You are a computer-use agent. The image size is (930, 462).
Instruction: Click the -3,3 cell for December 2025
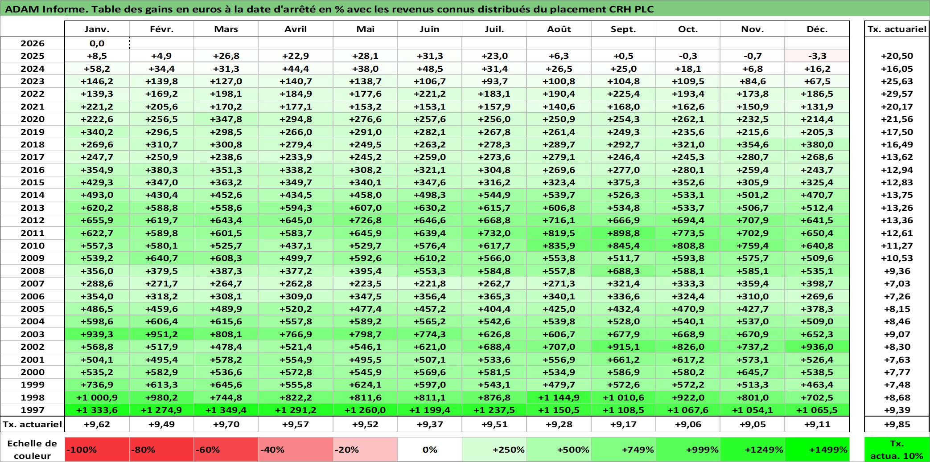817,56
